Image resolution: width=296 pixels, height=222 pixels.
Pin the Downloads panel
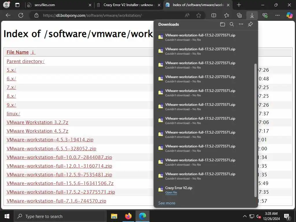click(x=251, y=24)
